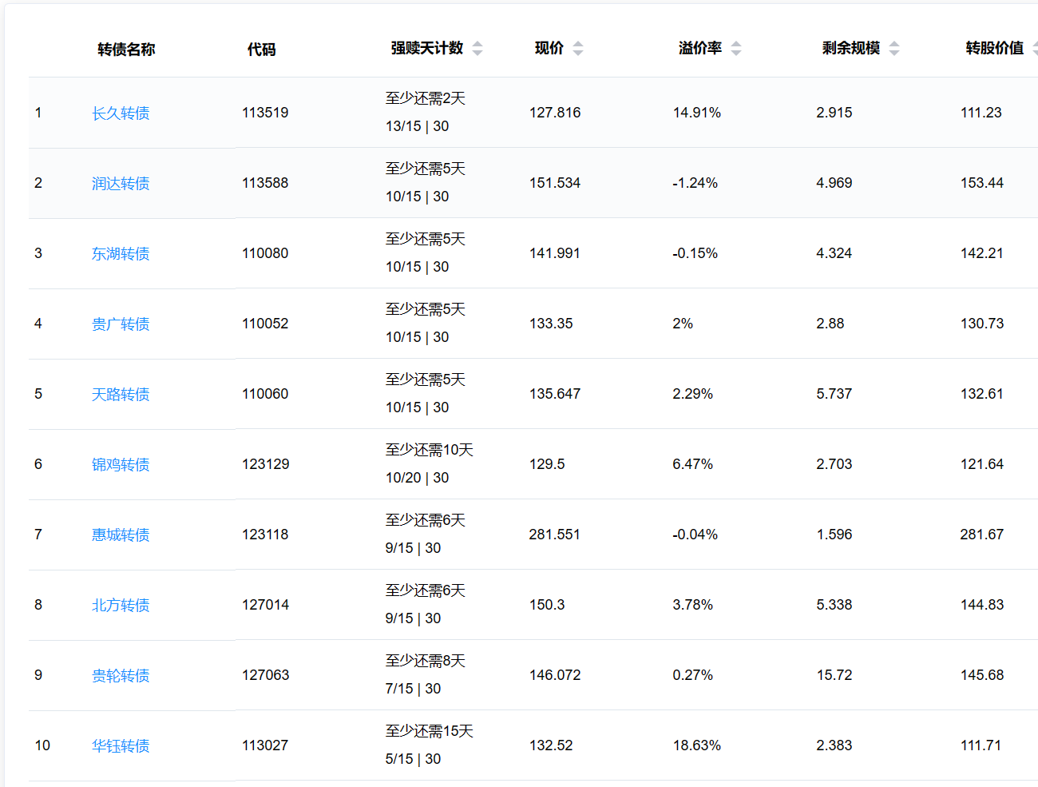The image size is (1038, 787).
Task: Click the 转股价值 column header
Action: tap(994, 49)
